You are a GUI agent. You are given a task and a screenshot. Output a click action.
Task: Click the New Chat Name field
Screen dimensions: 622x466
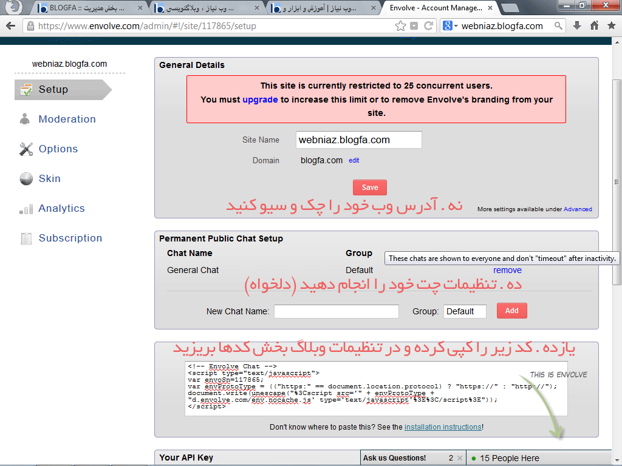[x=337, y=311]
